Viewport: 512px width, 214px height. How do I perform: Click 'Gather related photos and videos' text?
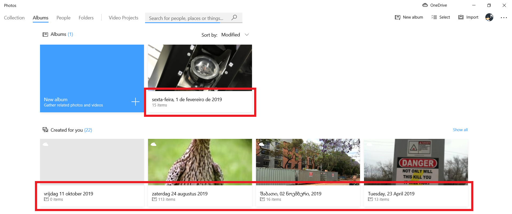click(x=73, y=105)
